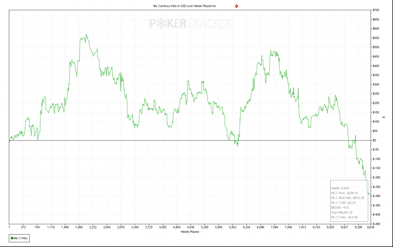Click the 2,976 x-axis tick label
The width and height of the screenshot is (393, 247).
[121, 227]
